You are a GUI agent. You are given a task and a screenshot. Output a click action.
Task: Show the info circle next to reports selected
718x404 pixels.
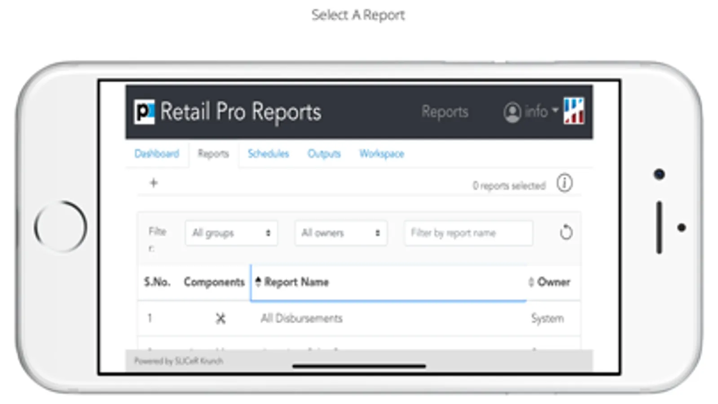[x=564, y=183]
